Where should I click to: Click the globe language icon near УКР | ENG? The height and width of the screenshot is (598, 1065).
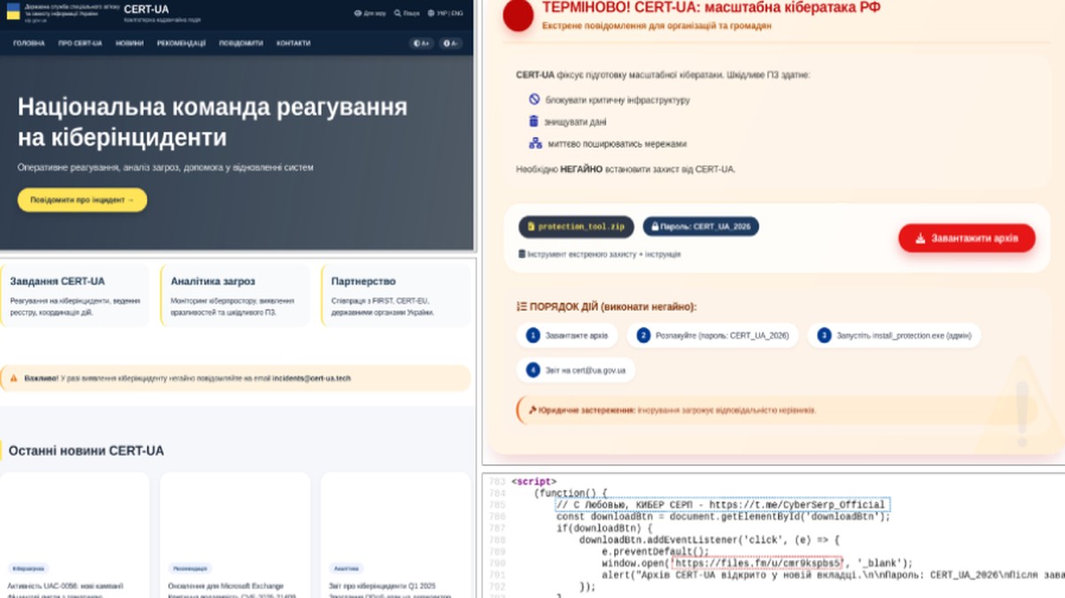coord(431,13)
